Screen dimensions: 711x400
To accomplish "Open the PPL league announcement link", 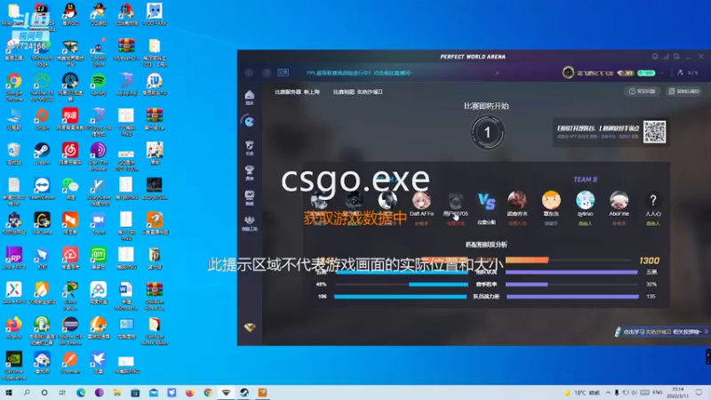I will click(x=359, y=73).
